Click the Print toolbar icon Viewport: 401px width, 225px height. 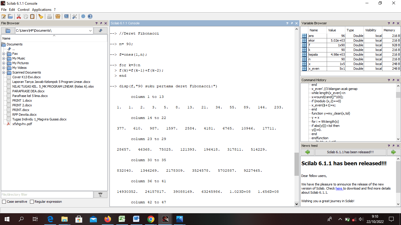49,16
